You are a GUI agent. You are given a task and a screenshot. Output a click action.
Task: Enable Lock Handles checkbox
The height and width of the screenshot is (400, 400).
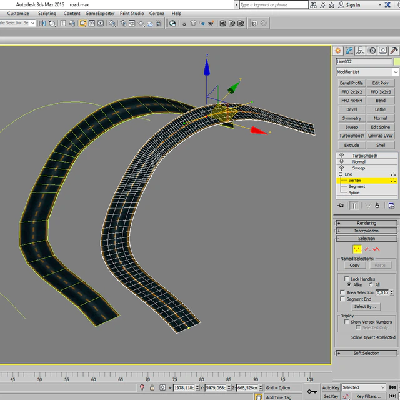tap(347, 279)
